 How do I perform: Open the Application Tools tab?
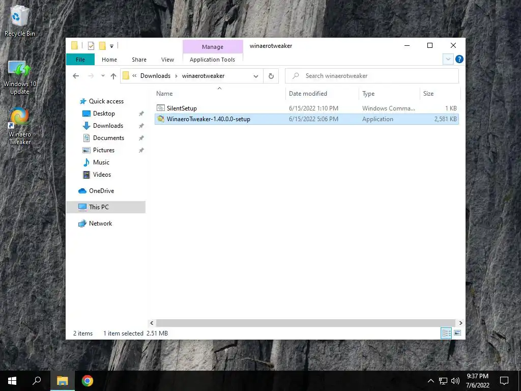[x=212, y=60]
